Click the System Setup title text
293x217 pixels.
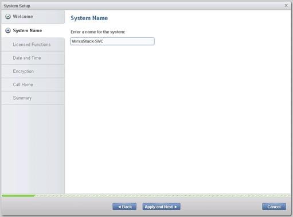point(17,6)
